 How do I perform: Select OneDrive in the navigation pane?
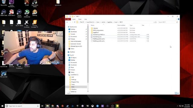[72, 52]
